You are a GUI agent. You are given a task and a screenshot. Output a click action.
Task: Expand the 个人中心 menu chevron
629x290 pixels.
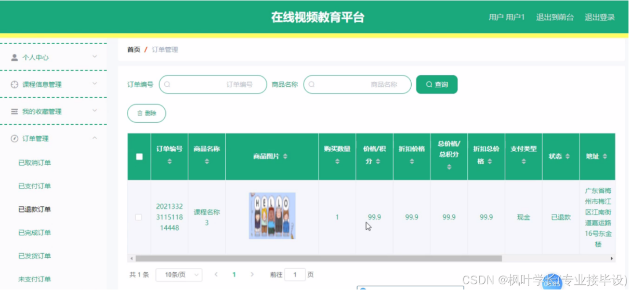point(95,57)
